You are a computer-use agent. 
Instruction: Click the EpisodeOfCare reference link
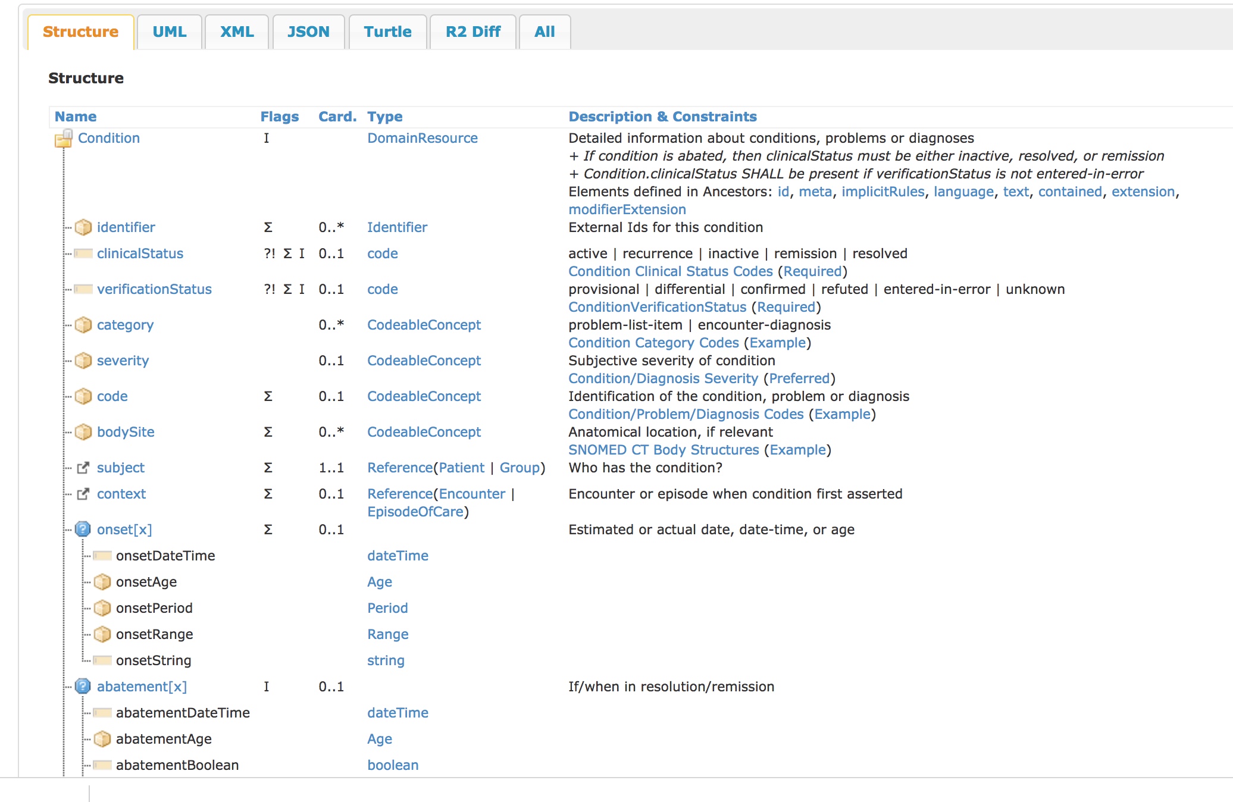[x=415, y=511]
